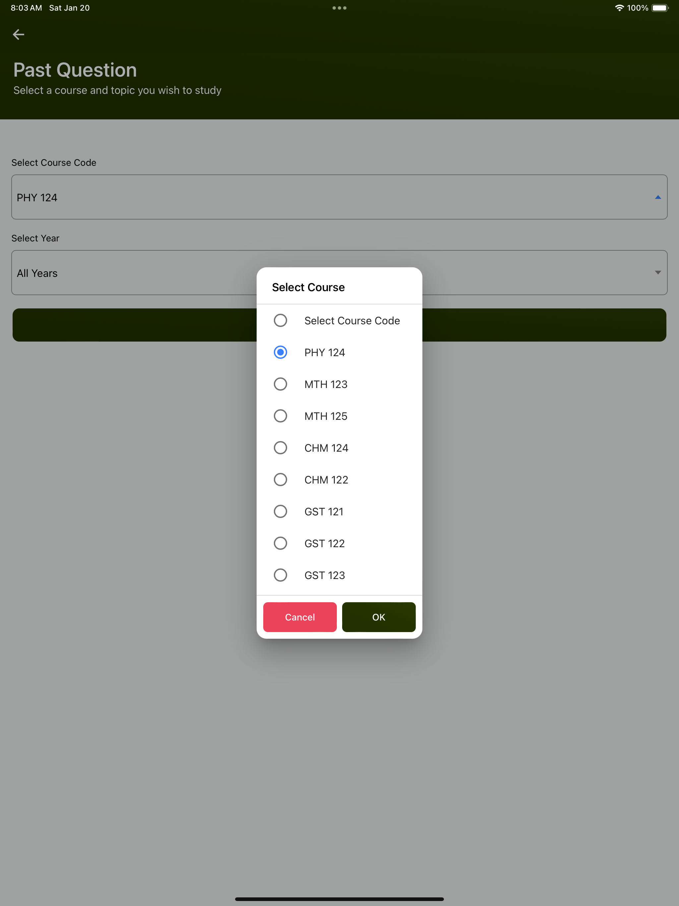Click the 'Select Course' dialog title
The image size is (679, 906).
308,287
